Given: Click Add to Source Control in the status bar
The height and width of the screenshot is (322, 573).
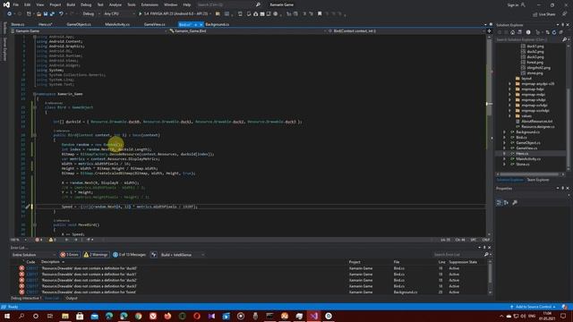Looking at the screenshot, I should (x=534, y=307).
